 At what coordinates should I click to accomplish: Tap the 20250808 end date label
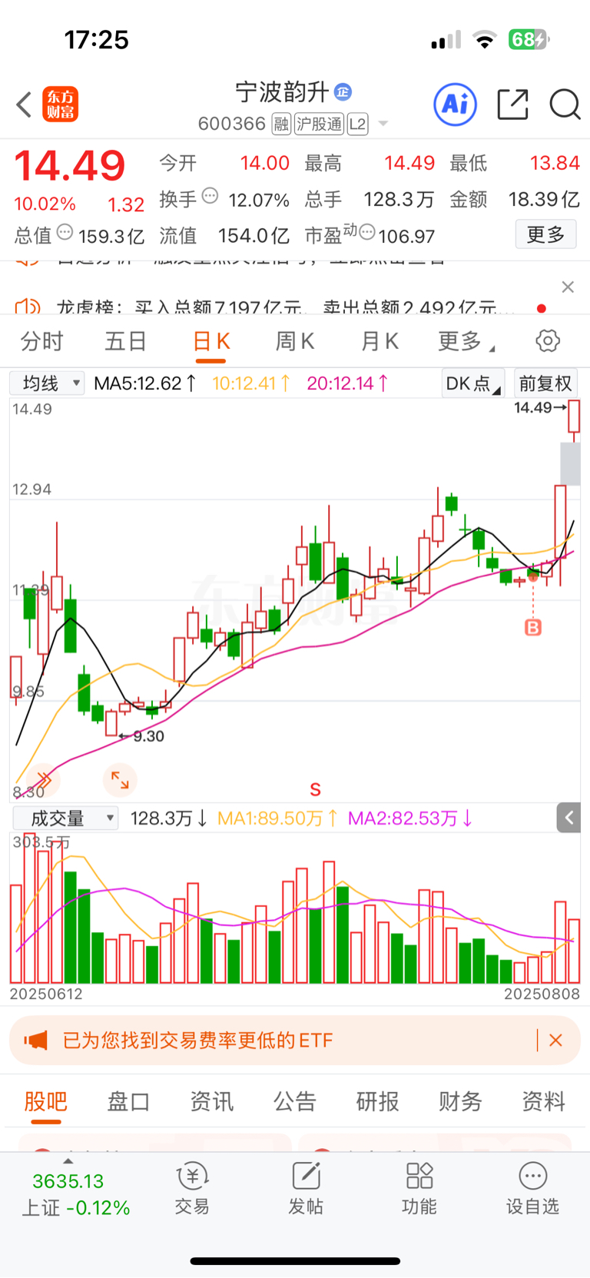click(542, 994)
